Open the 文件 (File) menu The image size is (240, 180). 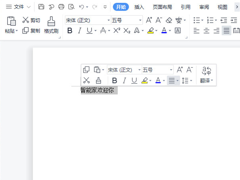(18, 7)
